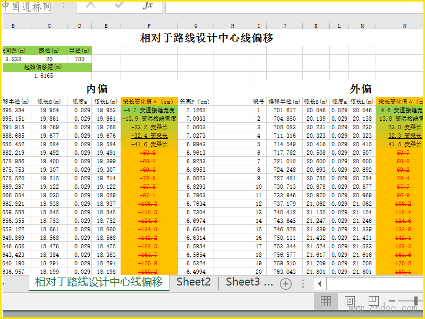This screenshot has width=425, height=319.
Task: Select the 相对于路线设计中心线偏移 sheet tab
Action: pyautogui.click(x=99, y=282)
